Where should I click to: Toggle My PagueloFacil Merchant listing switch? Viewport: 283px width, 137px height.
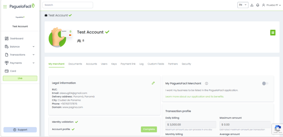pyautogui.click(x=265, y=83)
